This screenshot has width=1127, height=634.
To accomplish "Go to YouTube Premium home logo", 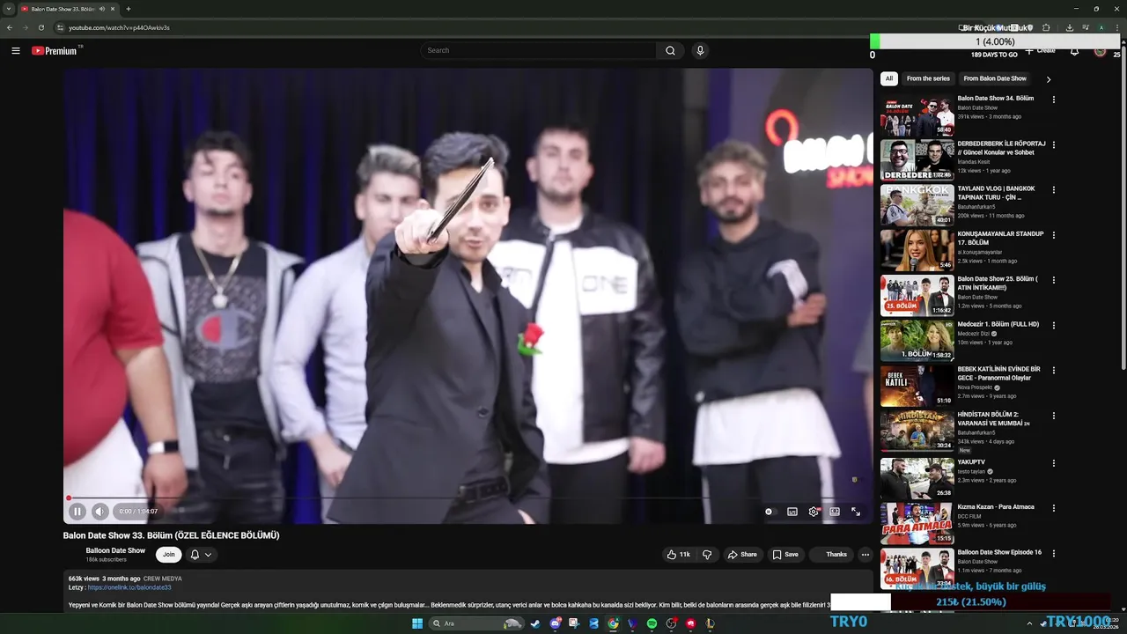I will [x=55, y=50].
